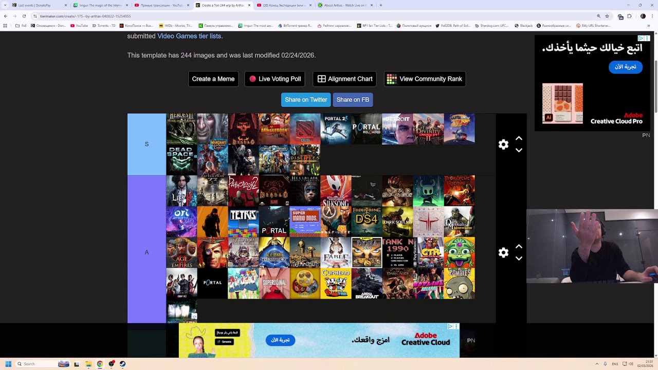Select the Heroes III game tile

pyautogui.click(x=181, y=129)
